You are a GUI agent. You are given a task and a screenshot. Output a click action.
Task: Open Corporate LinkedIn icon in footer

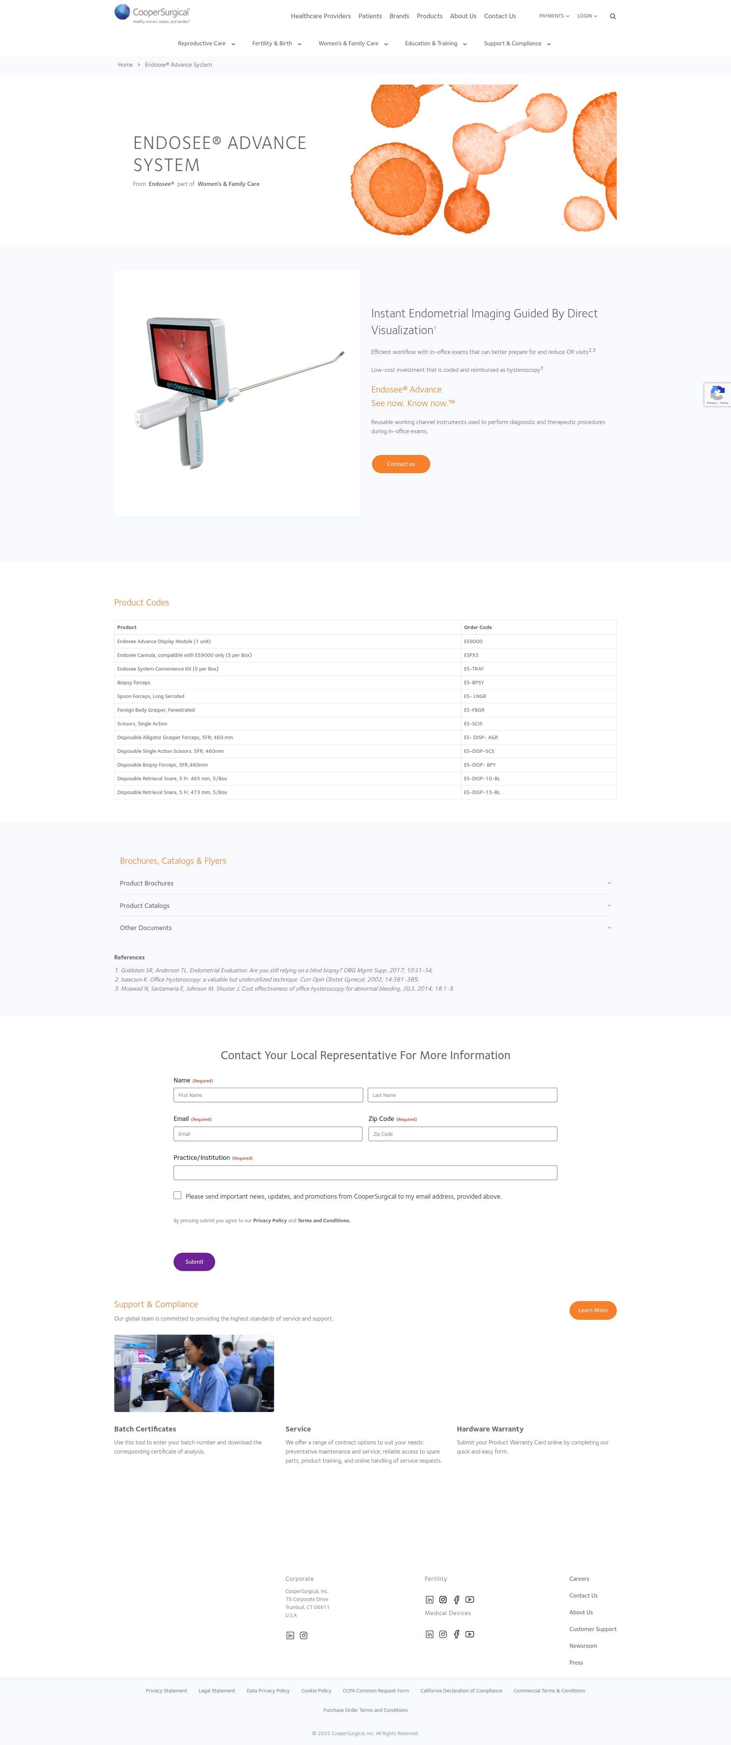[290, 1635]
